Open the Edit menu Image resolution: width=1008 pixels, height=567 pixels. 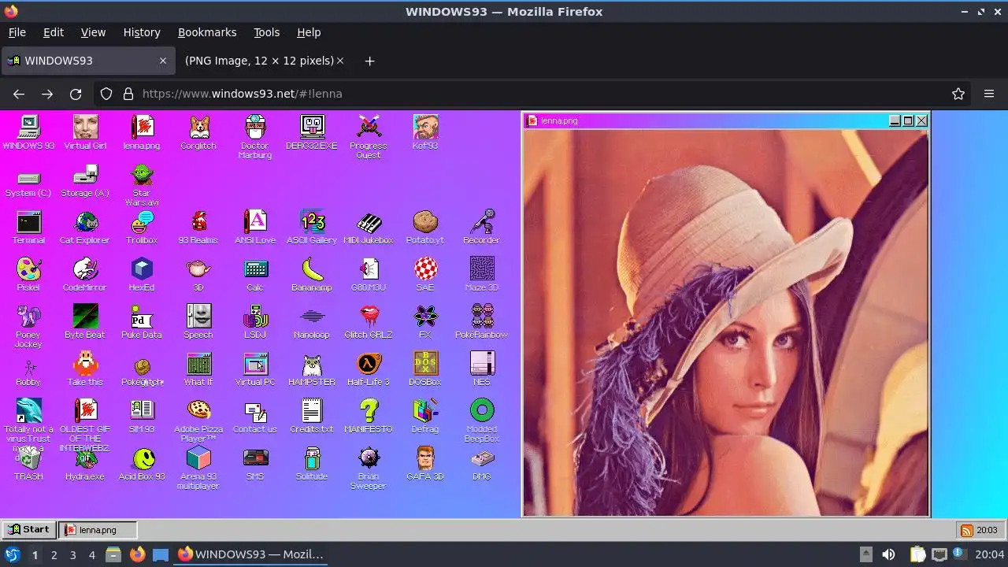point(53,32)
